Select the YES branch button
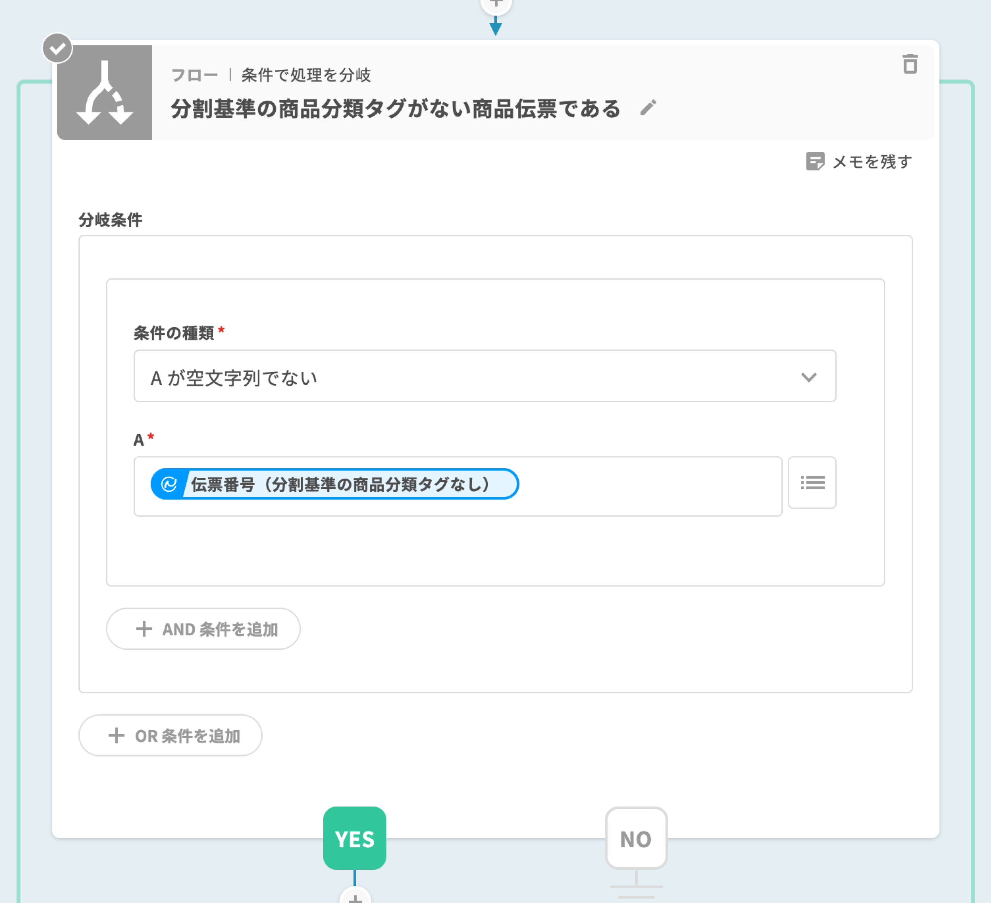This screenshot has width=991, height=903. point(355,838)
